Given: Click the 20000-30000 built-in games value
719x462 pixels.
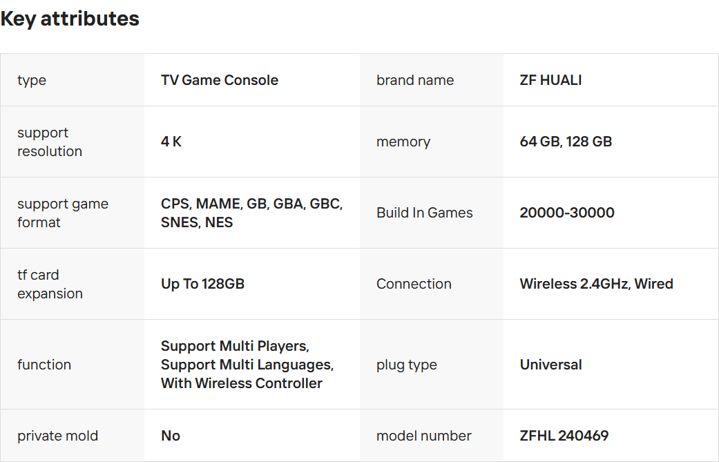Looking at the screenshot, I should tap(566, 213).
